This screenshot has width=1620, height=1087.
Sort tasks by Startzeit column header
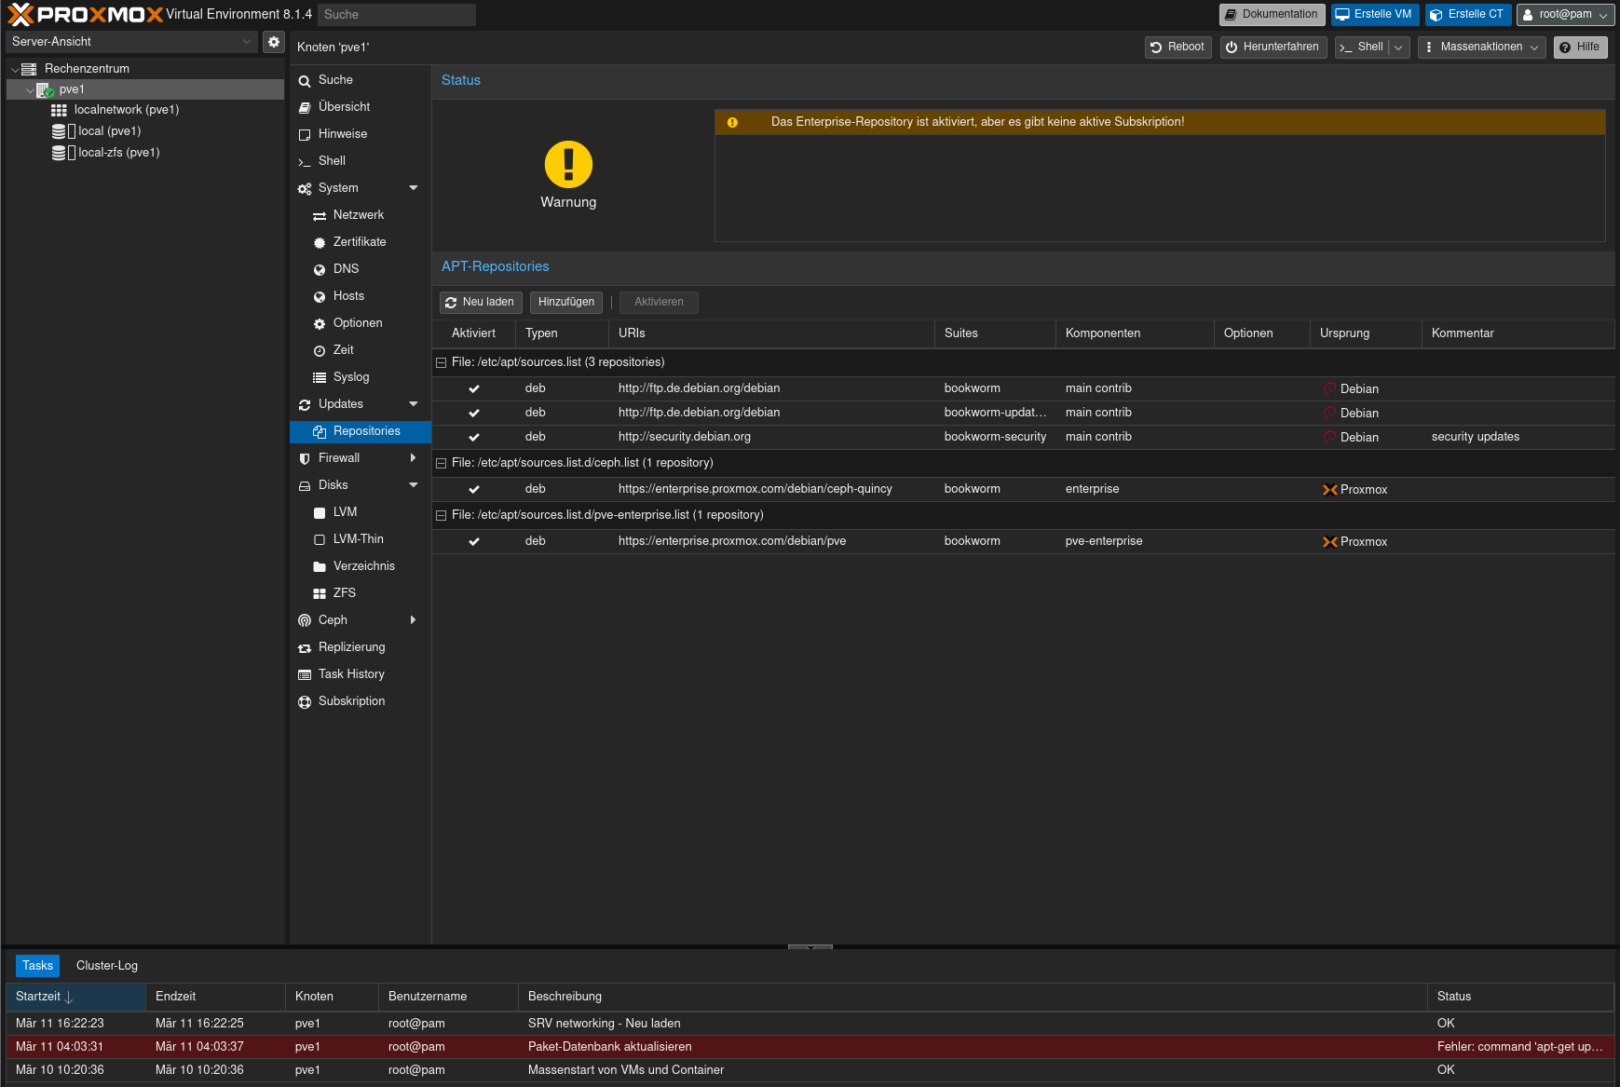(75, 997)
